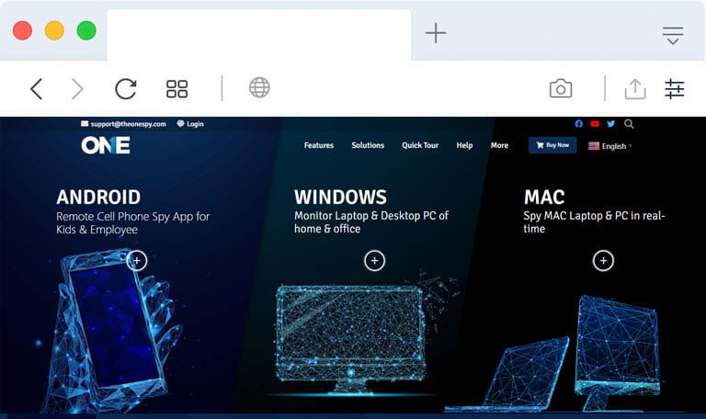Click the Android phone illustration
The height and width of the screenshot is (419, 706).
point(112,331)
